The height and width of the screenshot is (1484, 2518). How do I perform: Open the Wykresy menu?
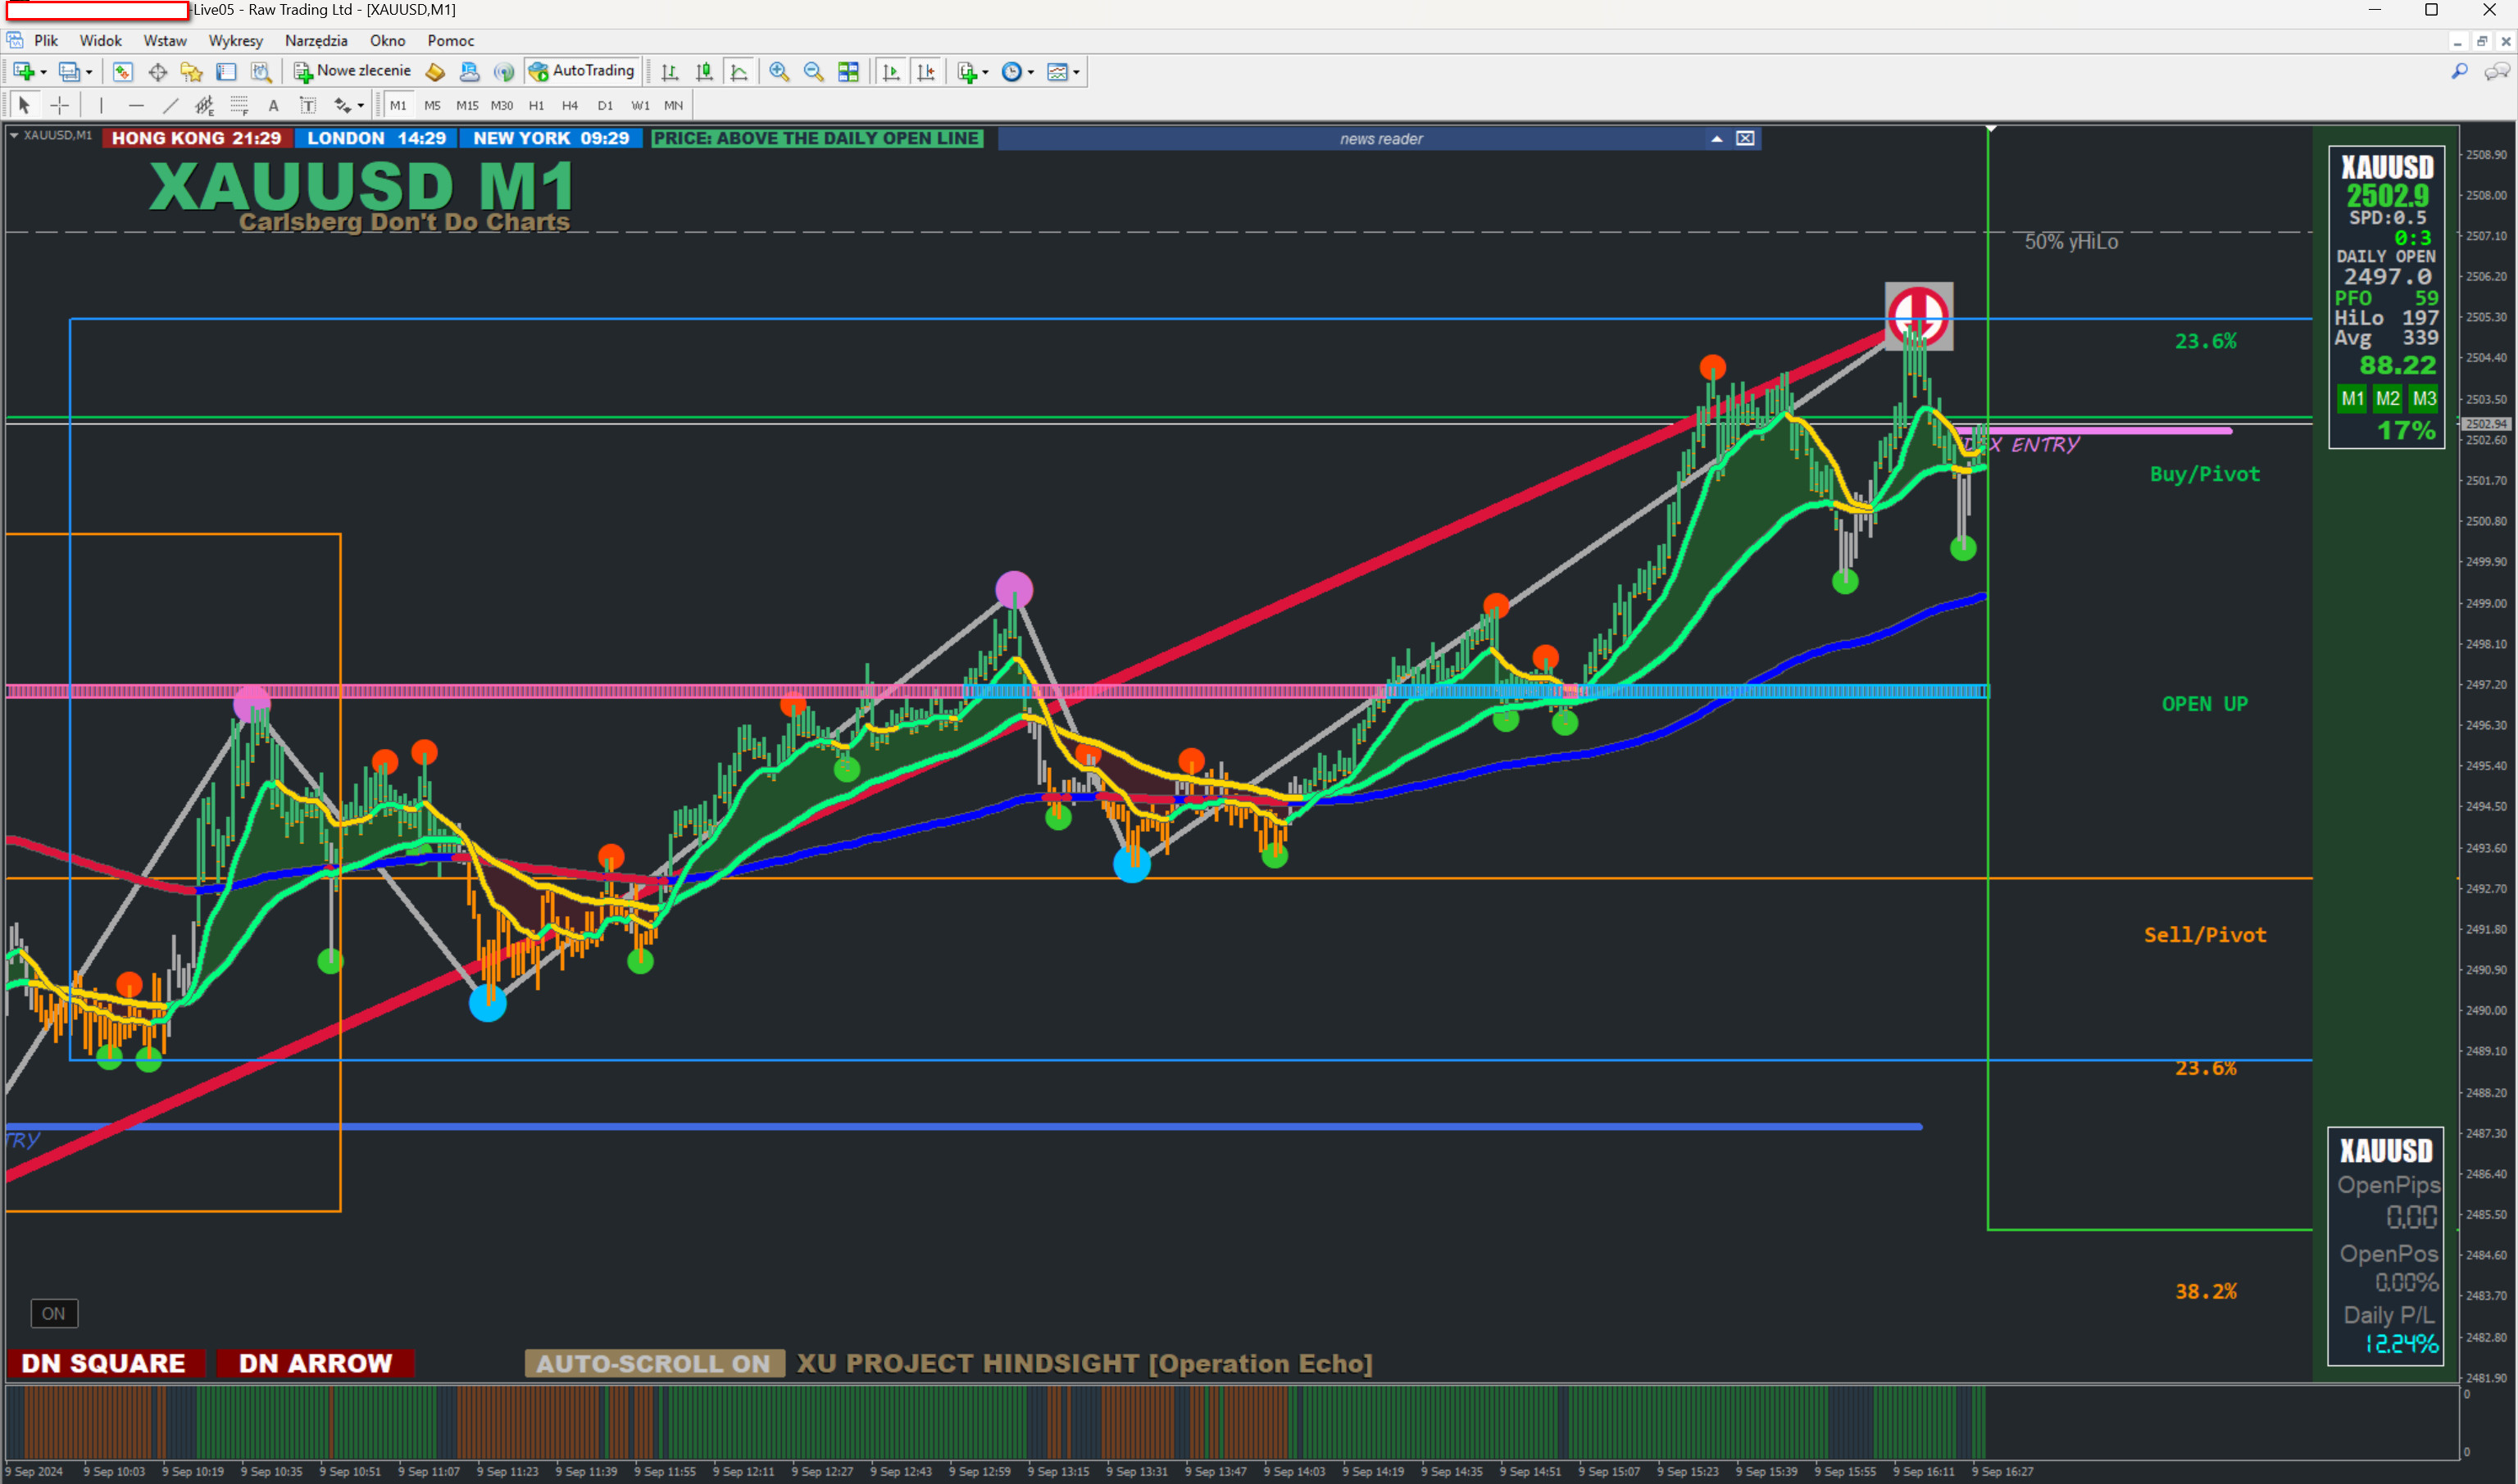click(x=235, y=41)
